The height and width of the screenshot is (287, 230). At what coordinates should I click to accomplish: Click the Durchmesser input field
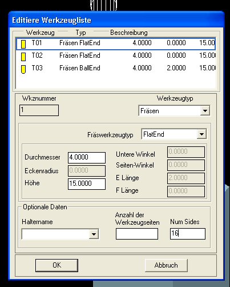pyautogui.click(x=87, y=157)
